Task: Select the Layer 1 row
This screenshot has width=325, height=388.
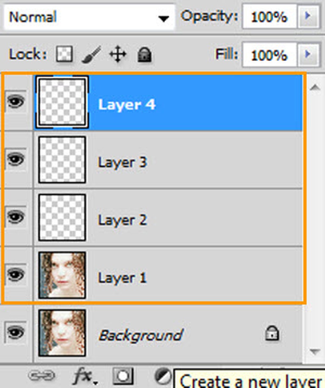Action: 198,277
